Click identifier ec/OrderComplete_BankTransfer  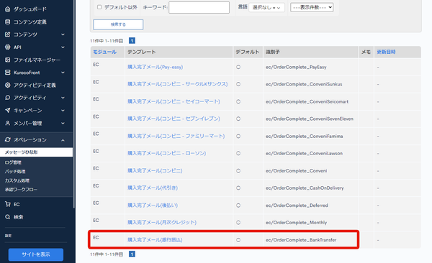301,240
